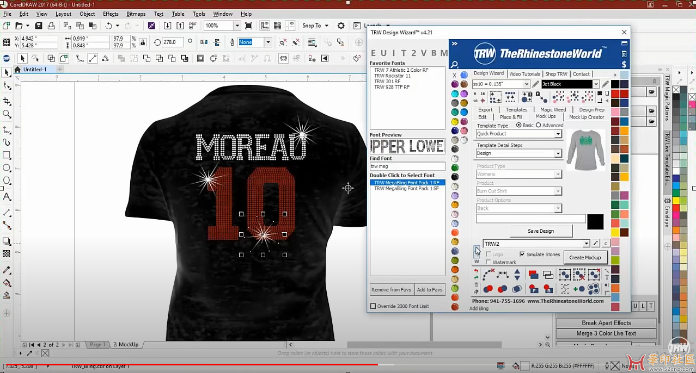Image resolution: width=696 pixels, height=373 pixels.
Task: Select the Advanced template type radio
Action: coord(539,125)
